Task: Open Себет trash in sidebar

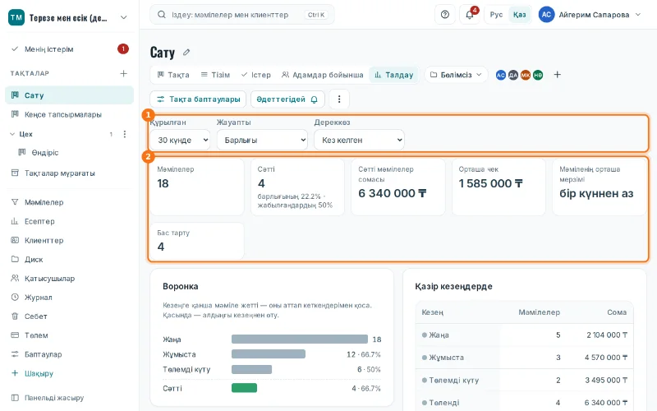Action: [69, 316]
